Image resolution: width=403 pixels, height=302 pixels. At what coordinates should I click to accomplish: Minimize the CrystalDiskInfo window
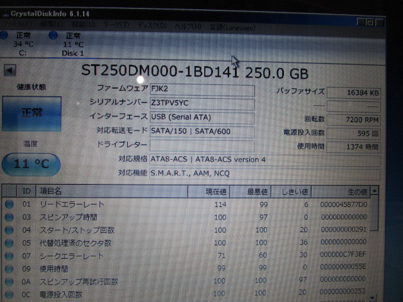361,22
